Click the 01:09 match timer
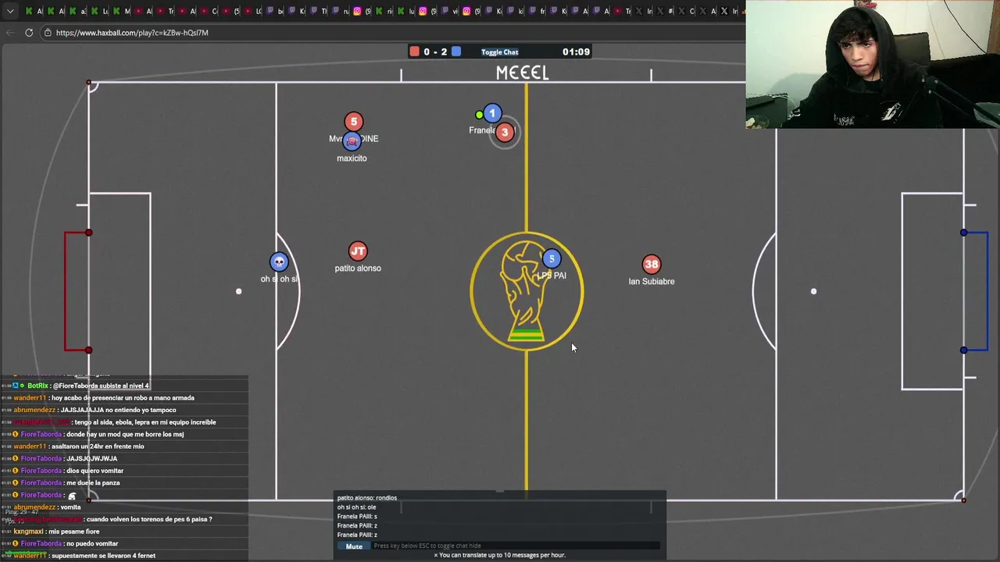 pyautogui.click(x=576, y=52)
